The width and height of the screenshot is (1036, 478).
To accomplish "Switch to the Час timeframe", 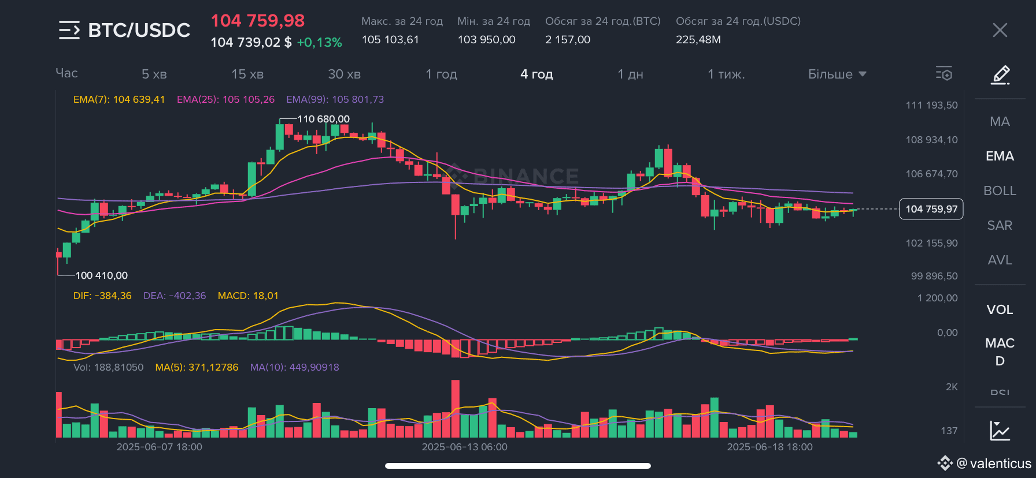I will pos(66,73).
